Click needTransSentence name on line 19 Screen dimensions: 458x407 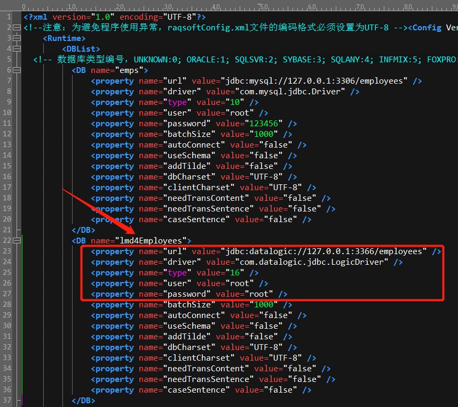pos(208,209)
